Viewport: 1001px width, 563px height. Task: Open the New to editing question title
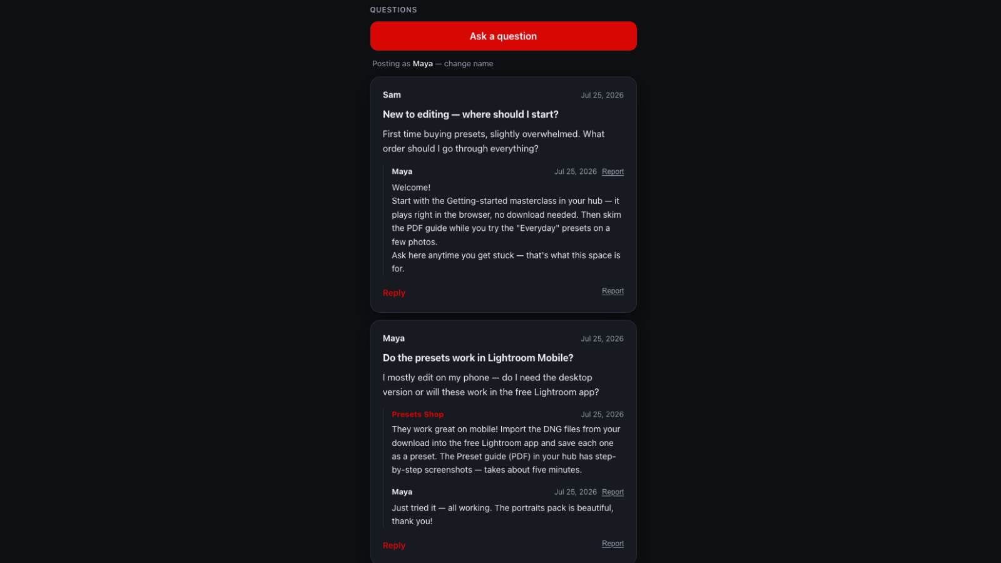(x=470, y=114)
